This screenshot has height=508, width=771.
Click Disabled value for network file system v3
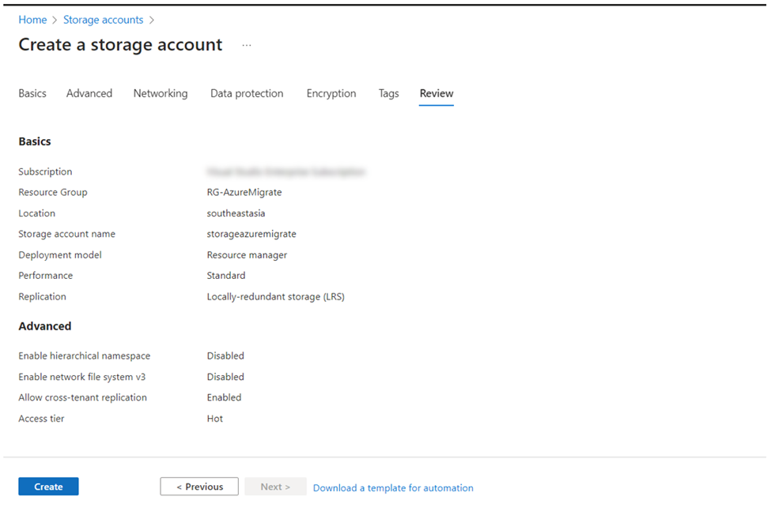[225, 377]
